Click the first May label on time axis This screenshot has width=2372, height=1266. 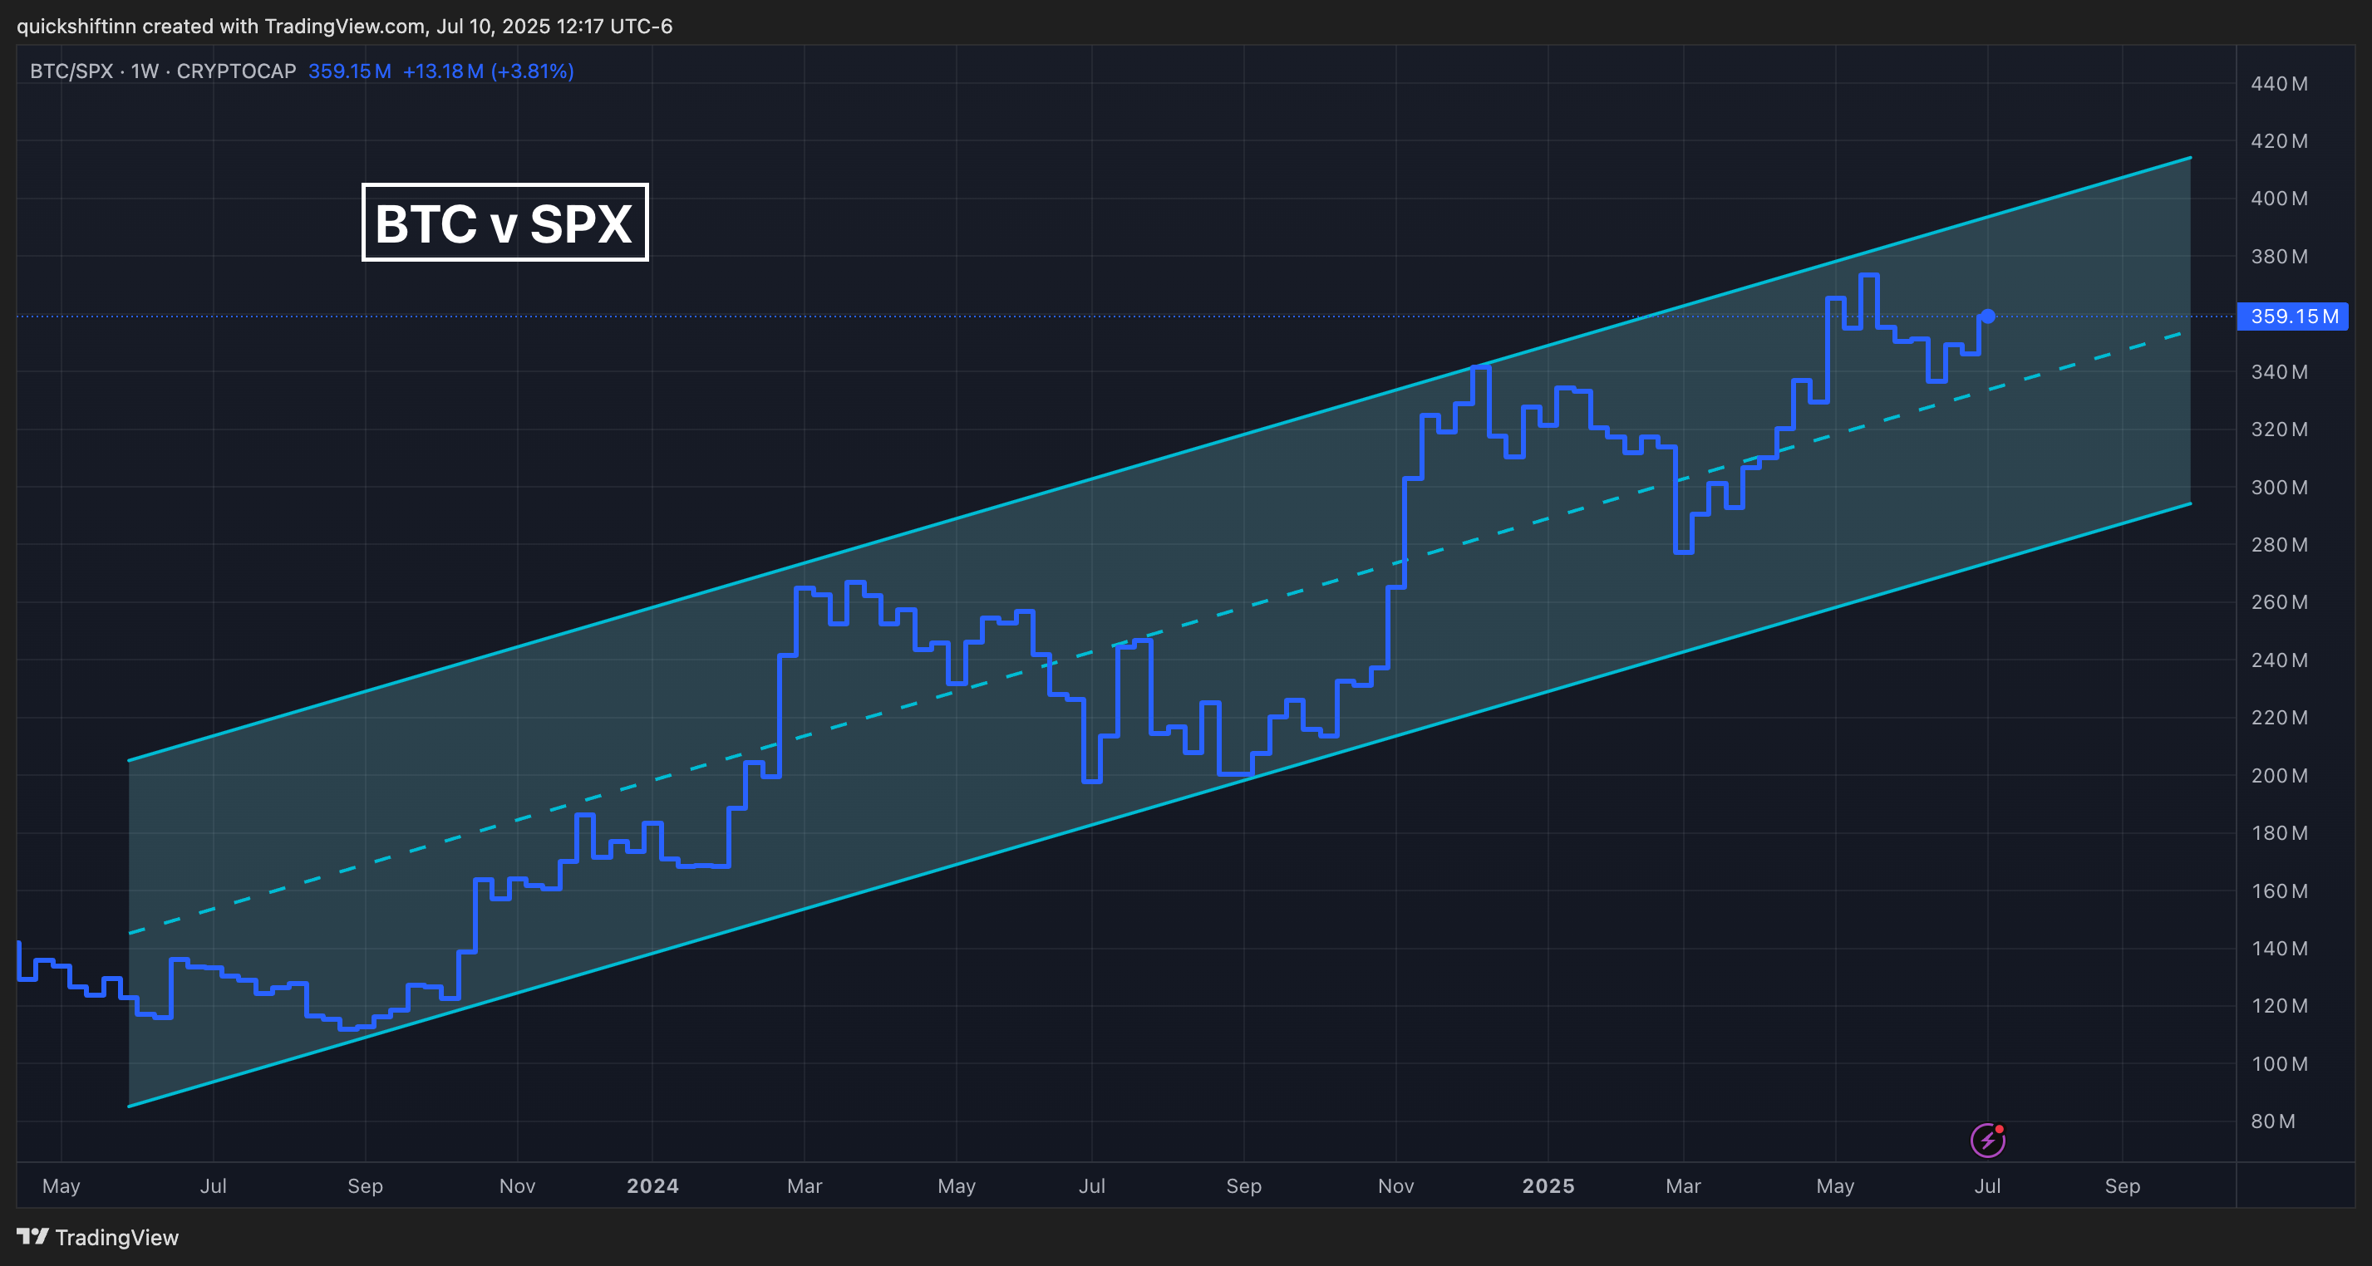click(62, 1186)
